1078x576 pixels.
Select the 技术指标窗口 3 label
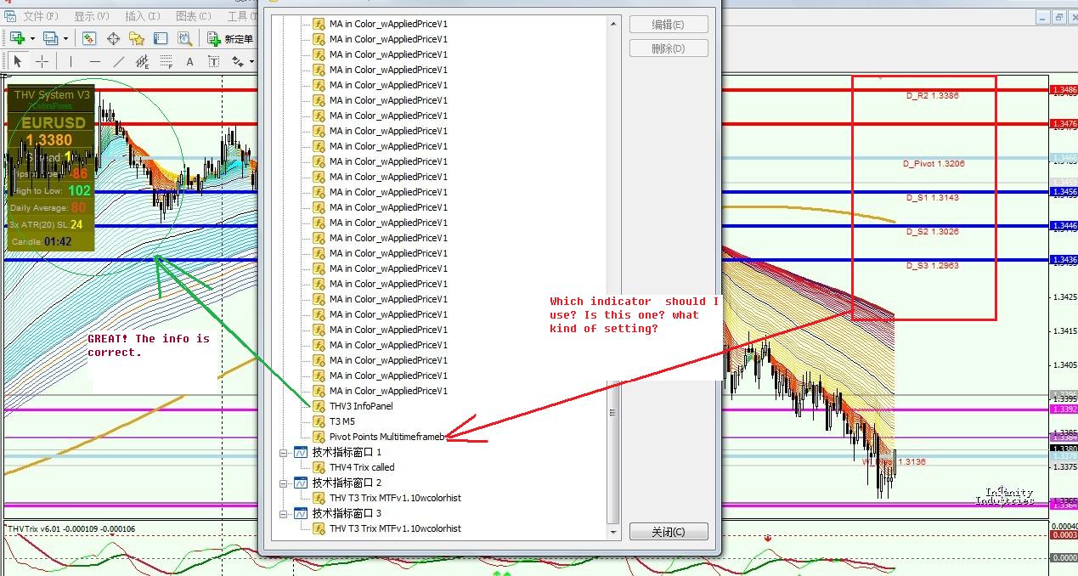[x=347, y=513]
